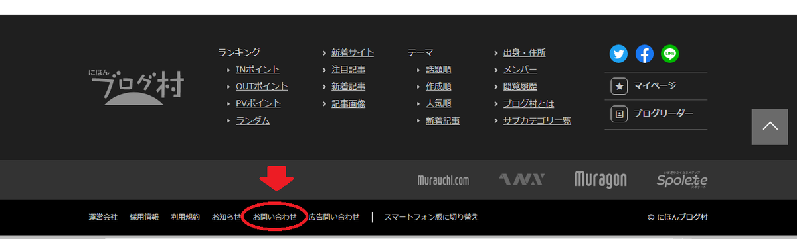797x239 pixels.
Task: Open 利用規約 in the footer
Action: (185, 217)
